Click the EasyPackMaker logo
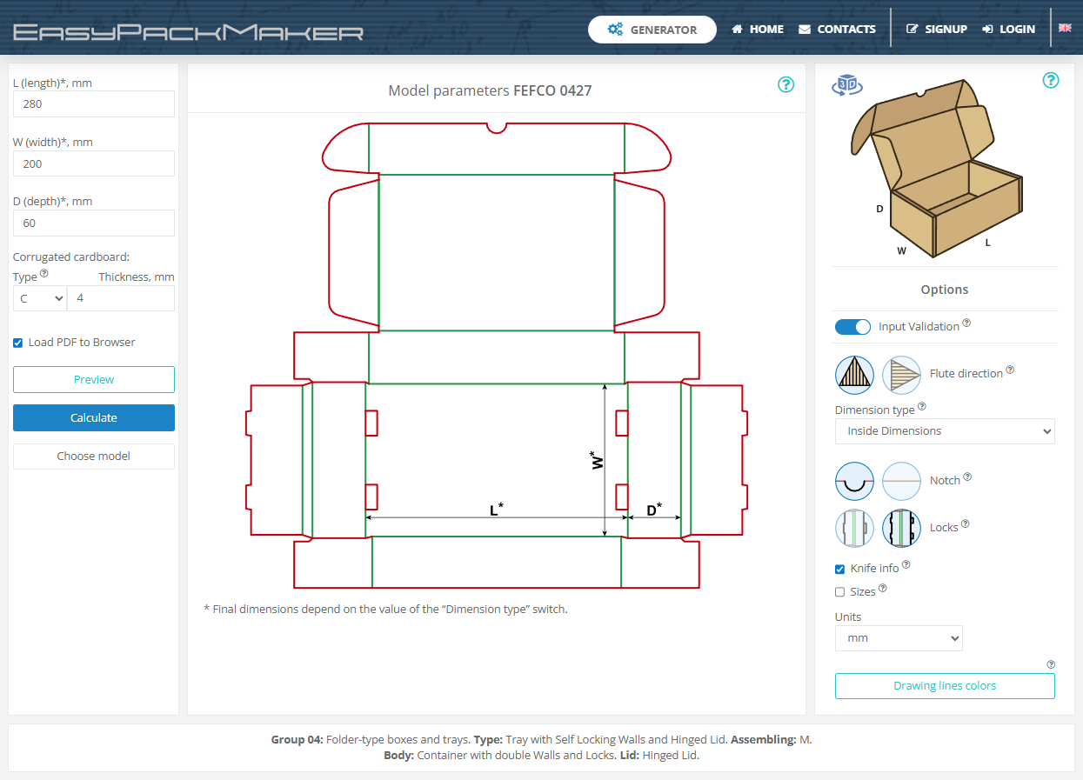Screen dimensions: 1083x780 pos(189,32)
